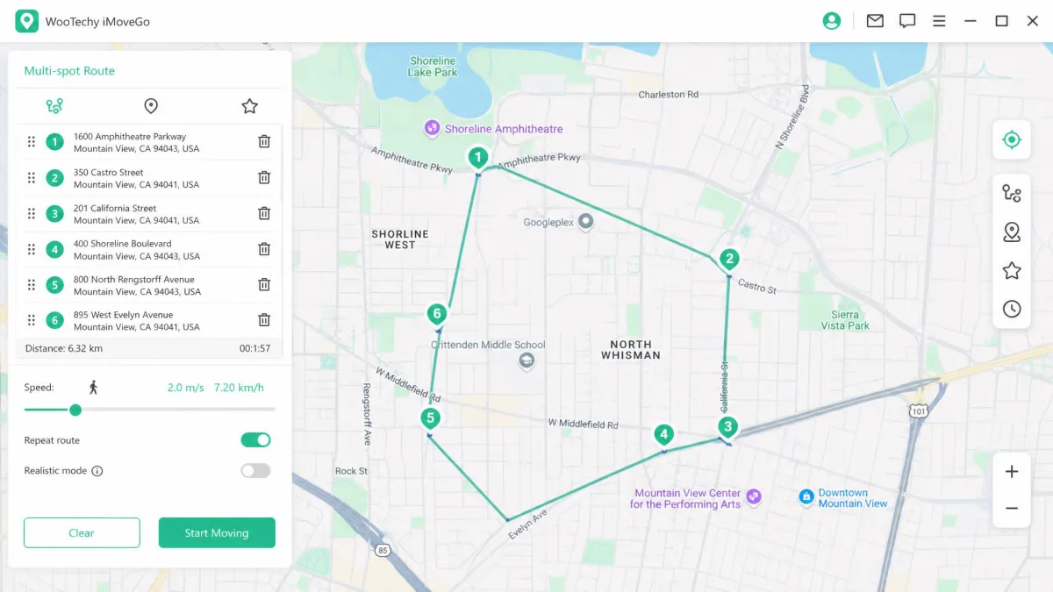The image size is (1053, 592).
Task: Click drag handle for 895 West Evelyn Avenue
Action: point(31,320)
